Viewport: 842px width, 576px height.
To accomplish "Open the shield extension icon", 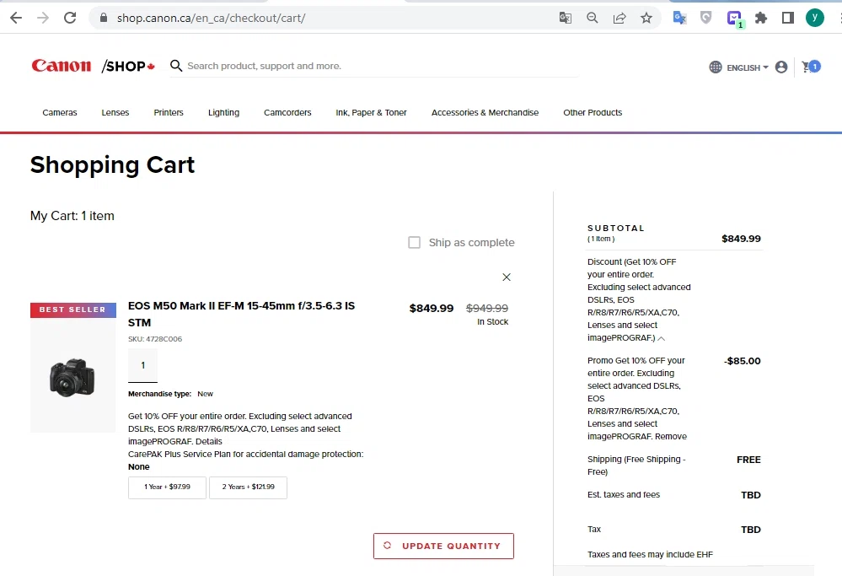I will [706, 18].
